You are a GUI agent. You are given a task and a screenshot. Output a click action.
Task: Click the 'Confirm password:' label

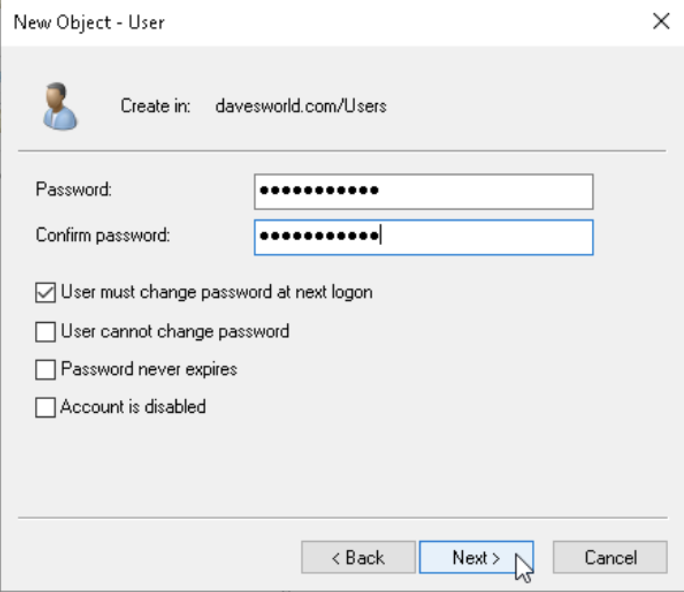coord(103,236)
